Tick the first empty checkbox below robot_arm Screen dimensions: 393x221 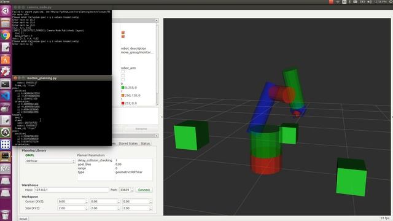pos(123,72)
